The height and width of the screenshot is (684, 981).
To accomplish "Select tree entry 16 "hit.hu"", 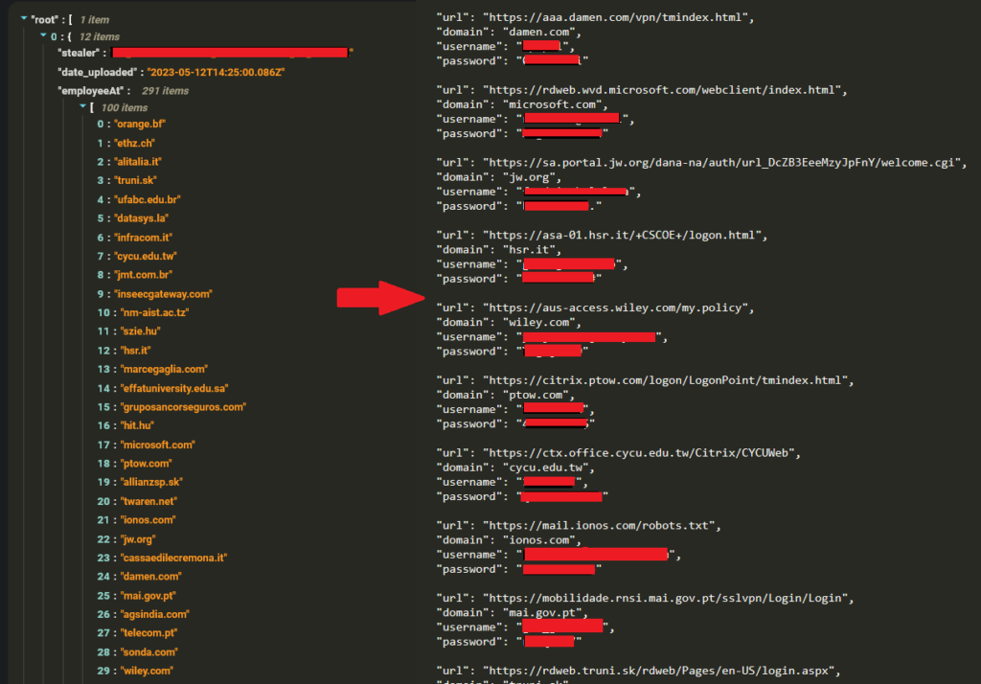I will coord(125,425).
